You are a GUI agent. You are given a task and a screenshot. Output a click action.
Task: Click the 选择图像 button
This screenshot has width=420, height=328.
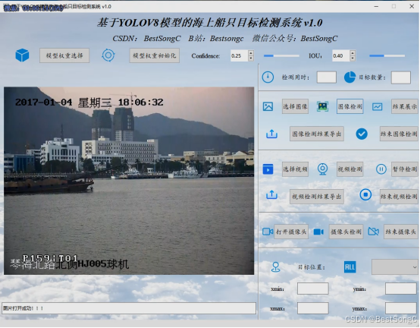click(295, 106)
